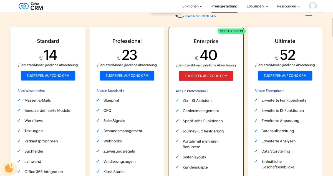Screen dimensions: 333x176
Task: Click red Zugreifen auf Zoho CRM Enterprise button
Action: (x=206, y=76)
